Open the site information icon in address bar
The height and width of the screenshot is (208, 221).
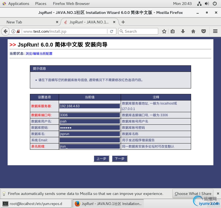(13, 31)
